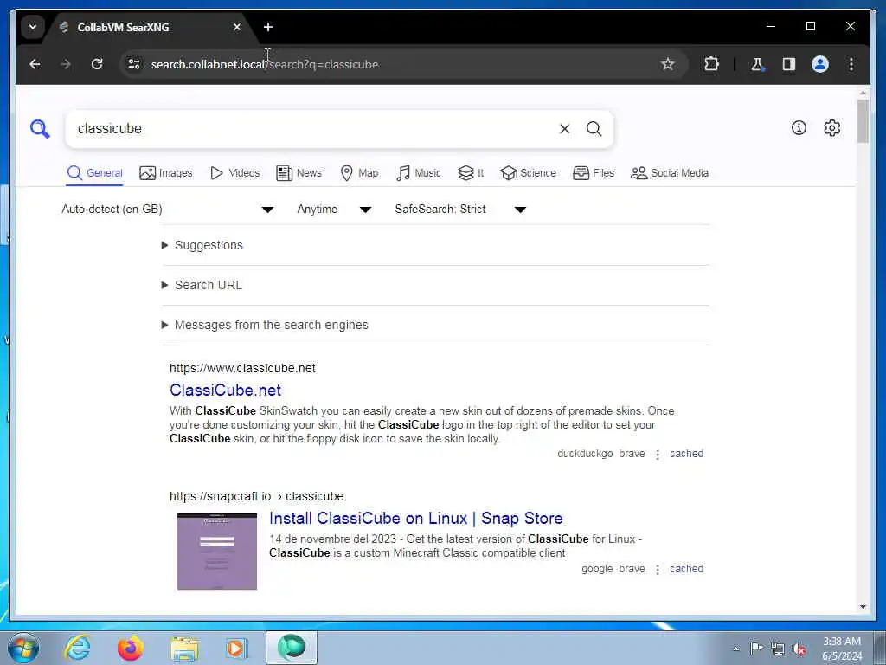The image size is (886, 665).
Task: Click the SearXNG blue magnifier logo
Action: (x=40, y=129)
